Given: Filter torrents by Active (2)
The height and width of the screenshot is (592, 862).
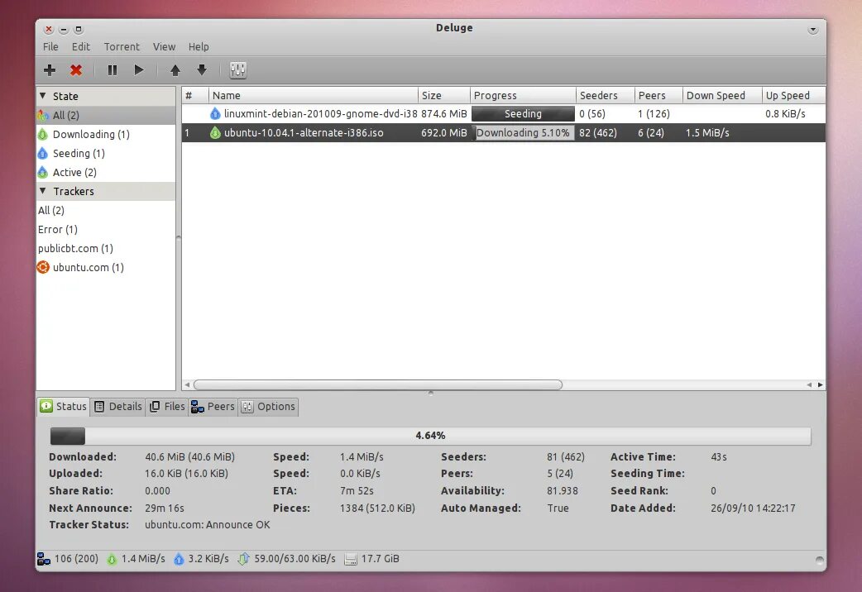Looking at the screenshot, I should click(x=106, y=172).
